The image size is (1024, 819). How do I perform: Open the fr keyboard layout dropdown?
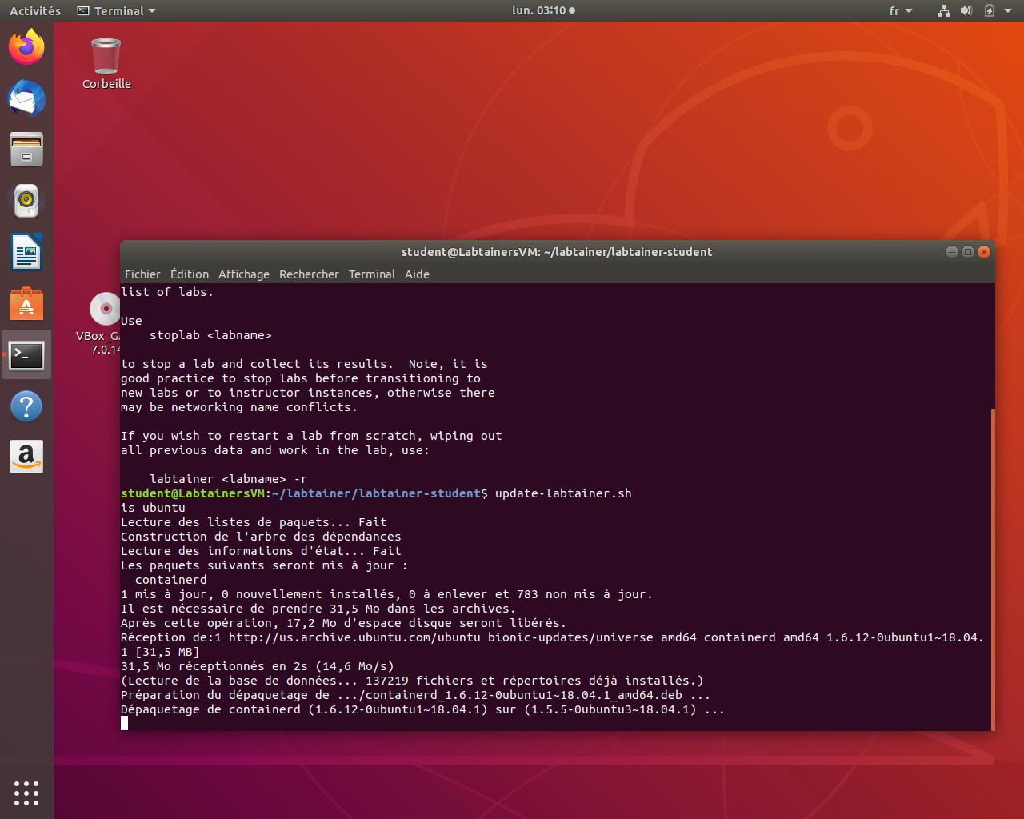[901, 11]
